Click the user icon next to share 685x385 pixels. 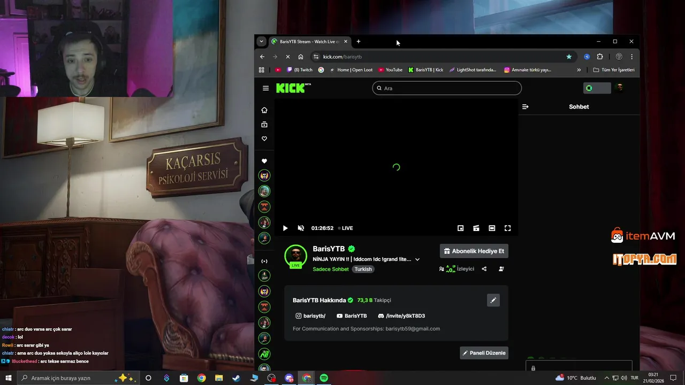coord(501,269)
